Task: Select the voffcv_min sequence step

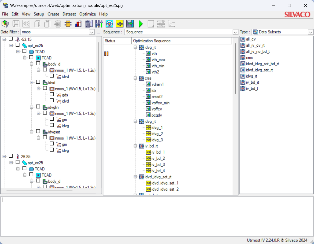Action: 160,103
